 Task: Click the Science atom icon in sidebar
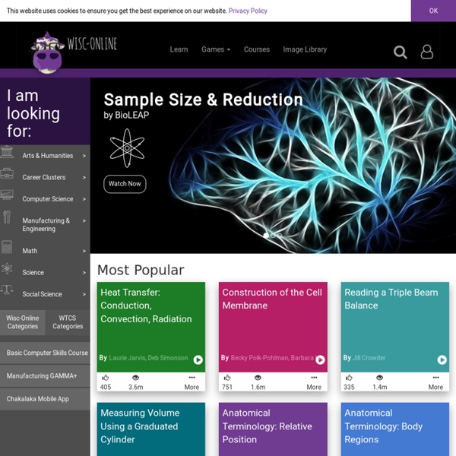(7, 268)
